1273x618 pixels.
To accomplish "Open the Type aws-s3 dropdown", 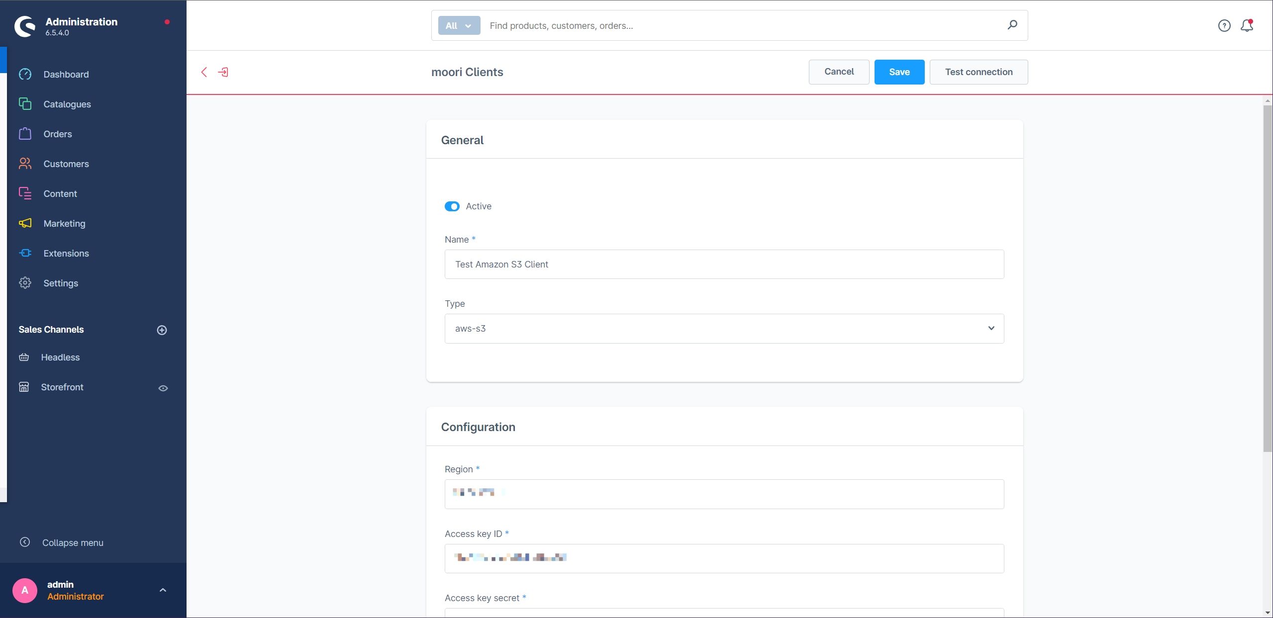I will (x=724, y=328).
